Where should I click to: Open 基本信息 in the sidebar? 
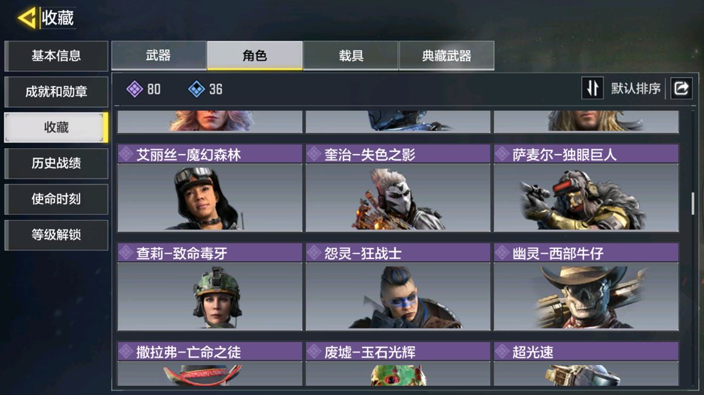point(56,56)
